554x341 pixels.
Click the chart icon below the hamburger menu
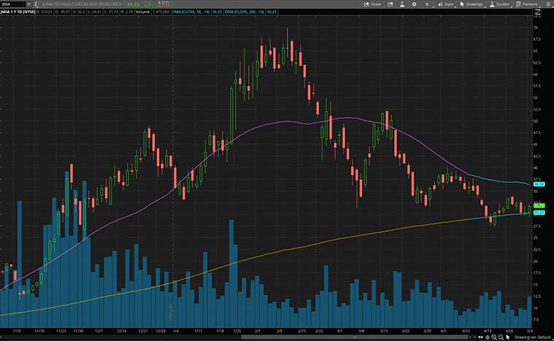(x=537, y=12)
